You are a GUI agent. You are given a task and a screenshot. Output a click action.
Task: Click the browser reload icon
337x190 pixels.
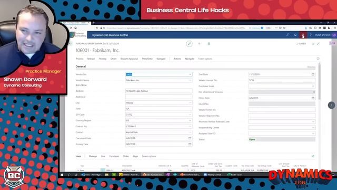tap(71, 28)
